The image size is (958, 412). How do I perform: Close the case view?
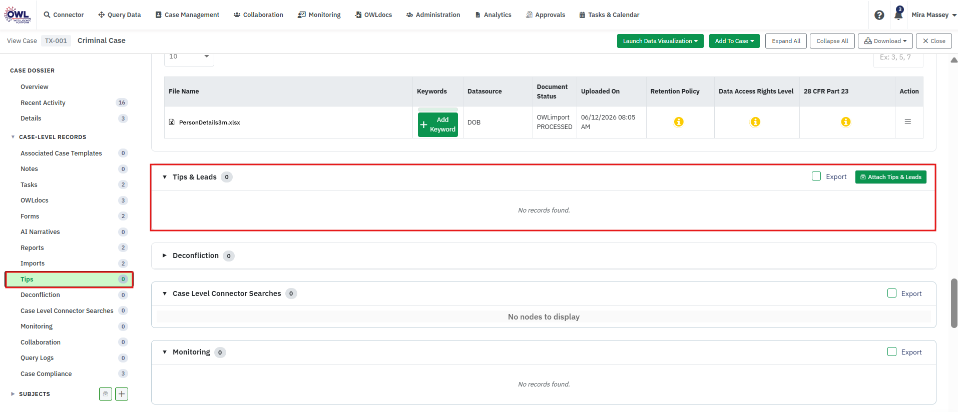(x=934, y=41)
